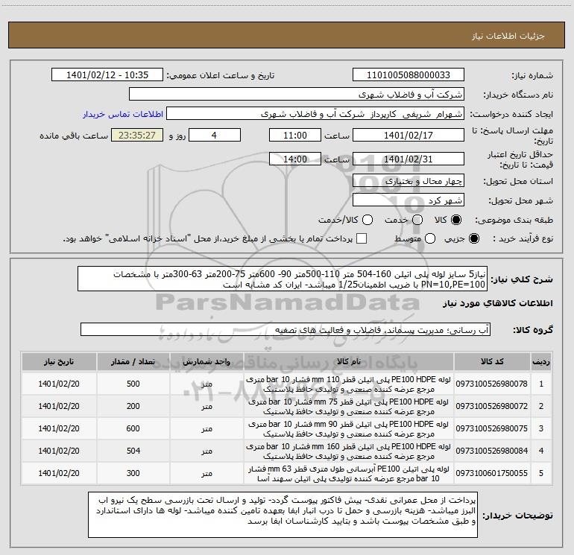Click the need number field 1101005088000033
574x555 pixels.
click(x=409, y=75)
